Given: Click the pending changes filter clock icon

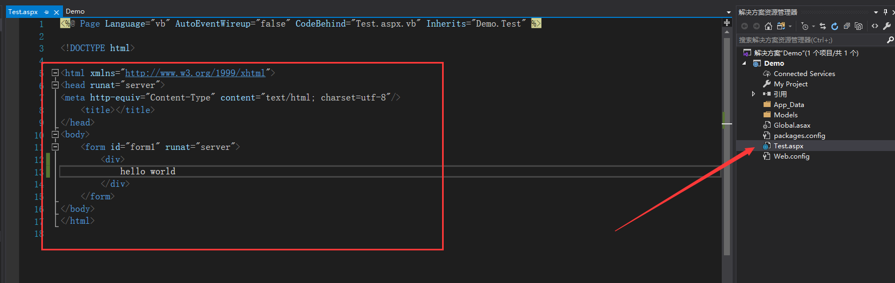Looking at the screenshot, I should click(x=805, y=26).
